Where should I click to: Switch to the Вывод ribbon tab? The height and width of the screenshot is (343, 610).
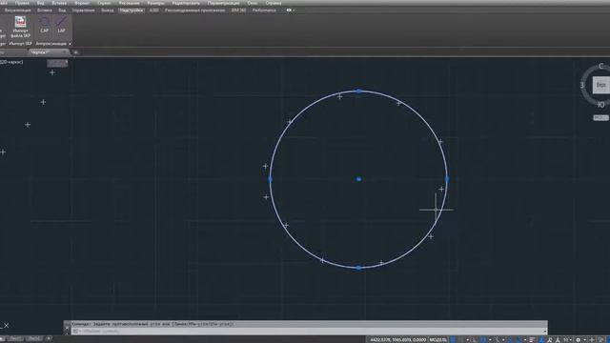[108, 10]
